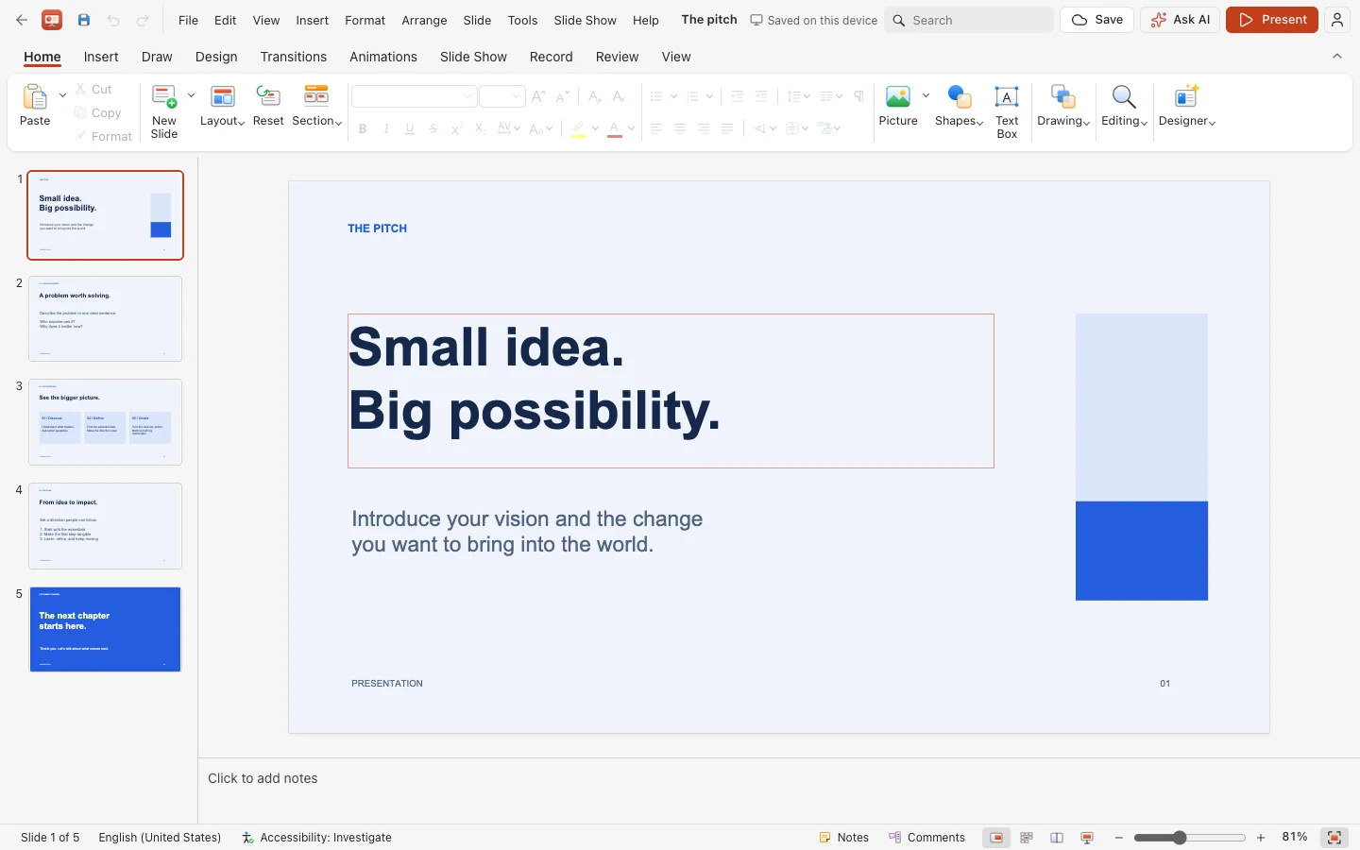1360x850 pixels.
Task: Open the Drawing dropdown
Action: (1063, 106)
